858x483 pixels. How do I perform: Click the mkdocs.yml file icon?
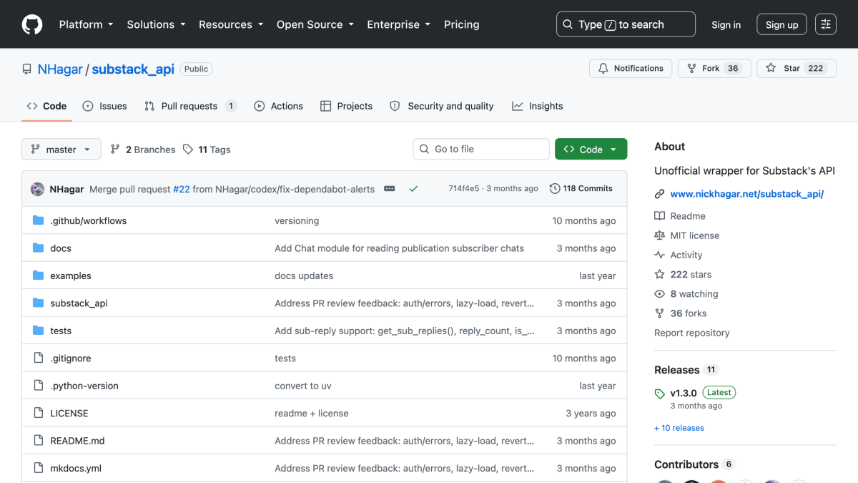(x=39, y=469)
